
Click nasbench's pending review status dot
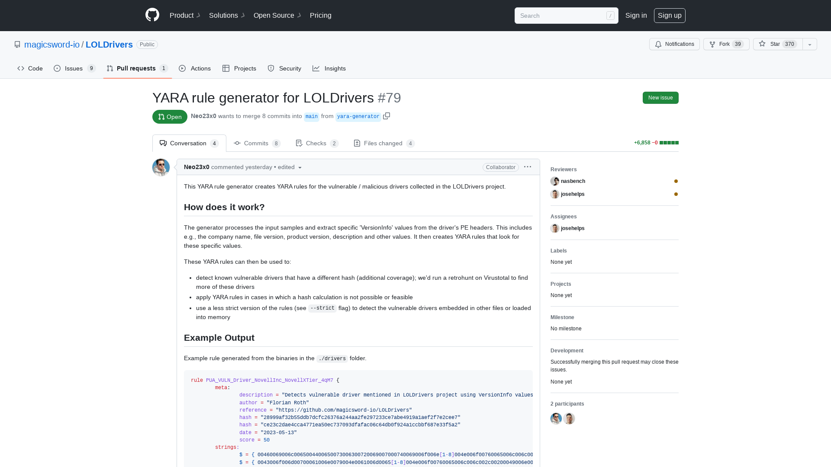click(676, 181)
